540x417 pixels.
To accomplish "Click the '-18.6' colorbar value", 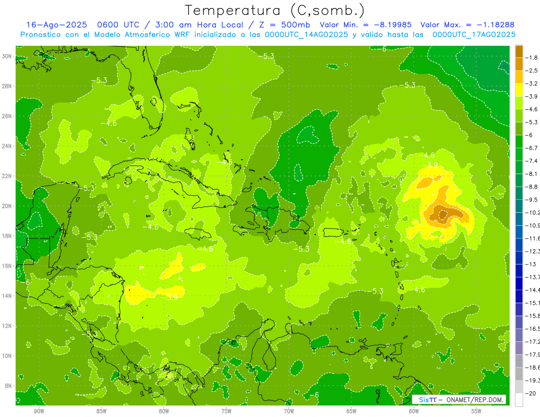I will point(533,368).
